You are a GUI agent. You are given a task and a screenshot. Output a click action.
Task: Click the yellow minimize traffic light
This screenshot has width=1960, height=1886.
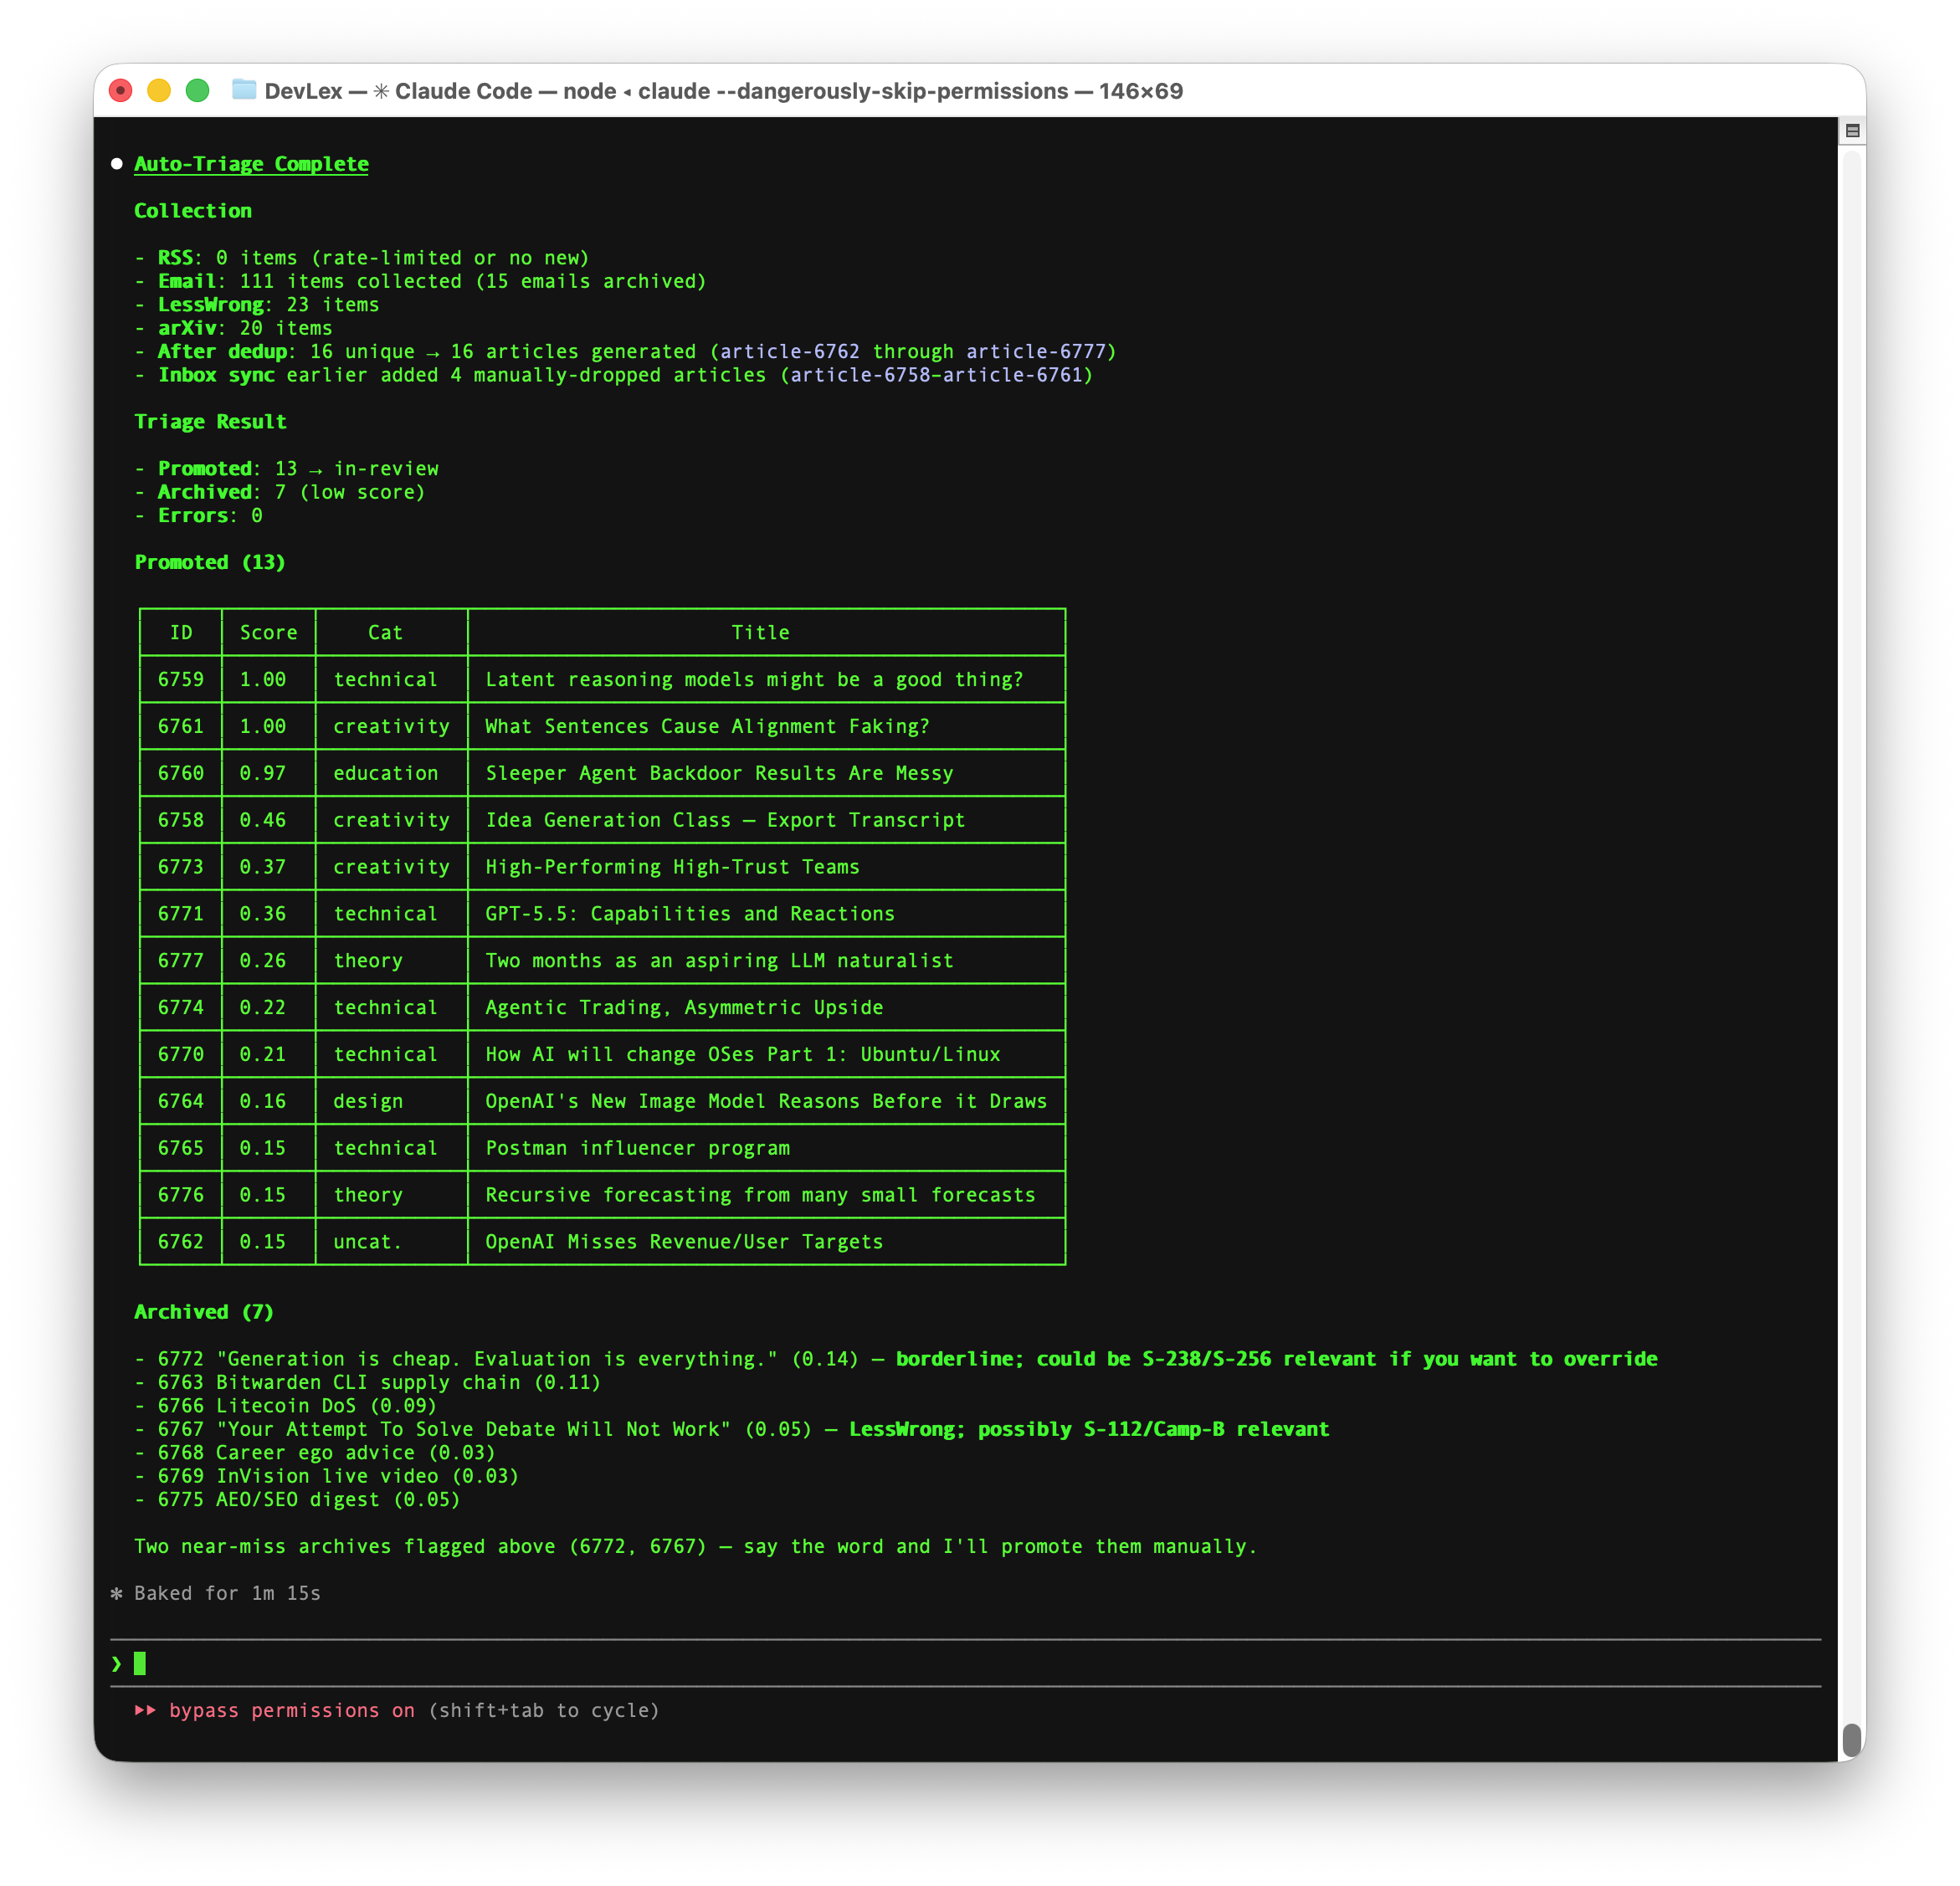click(157, 90)
